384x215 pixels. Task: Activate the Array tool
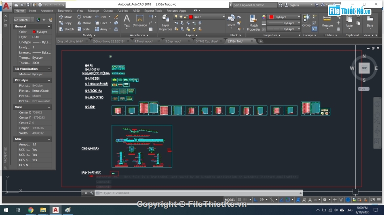coord(101,29)
